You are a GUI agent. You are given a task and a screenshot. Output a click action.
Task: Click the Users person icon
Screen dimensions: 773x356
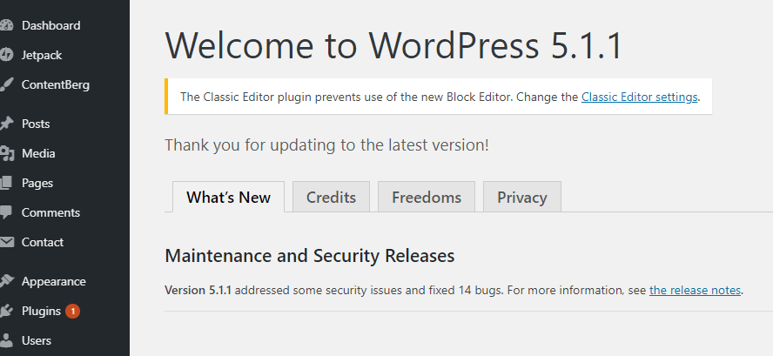point(5,340)
